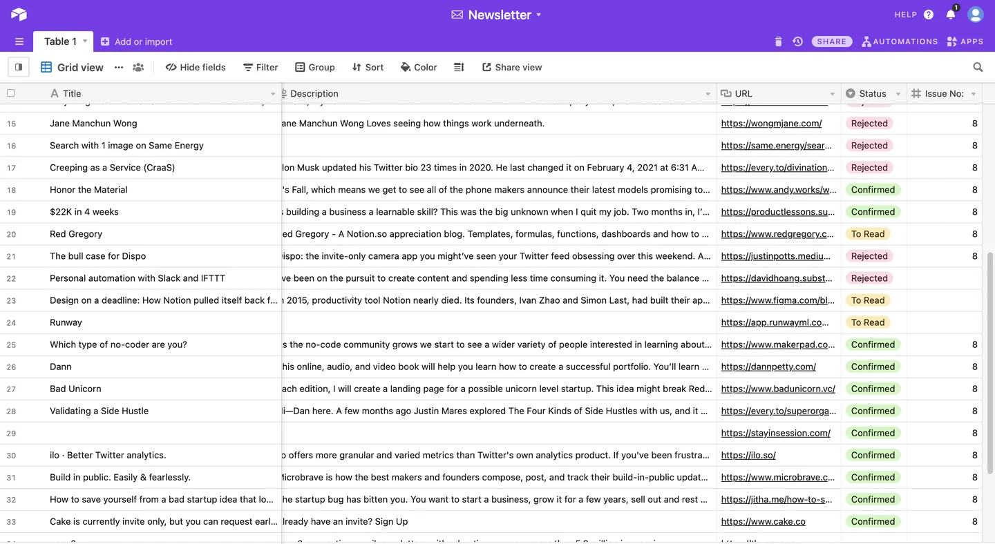The width and height of the screenshot is (995, 544).
Task: Click Hide fields
Action: [196, 67]
